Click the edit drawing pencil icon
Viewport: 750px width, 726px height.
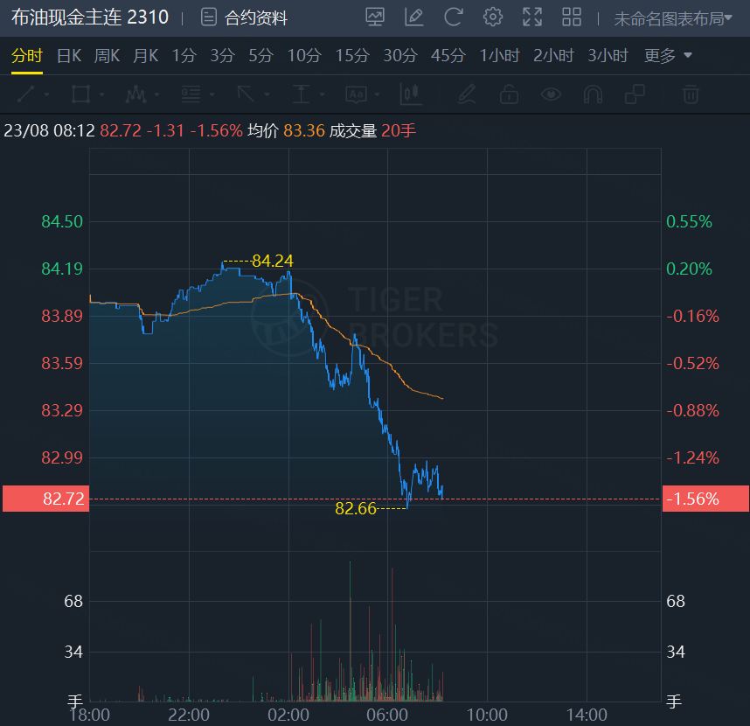click(x=414, y=17)
